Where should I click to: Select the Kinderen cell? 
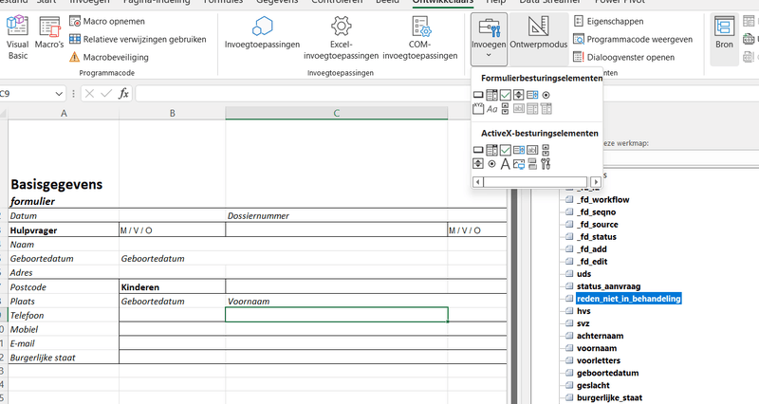point(173,287)
